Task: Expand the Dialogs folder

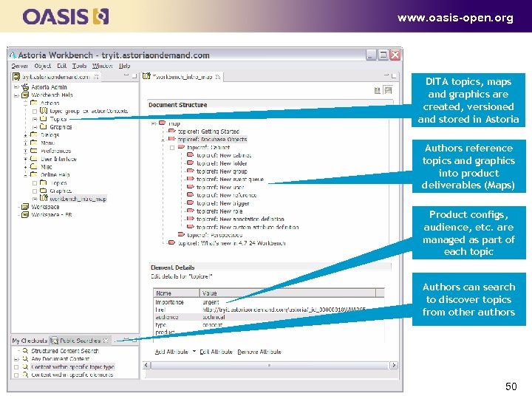Action: 25,135
